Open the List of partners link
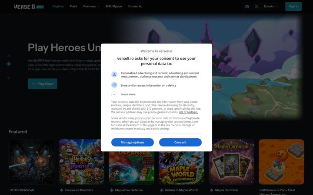313x195 pixels. click(x=188, y=112)
